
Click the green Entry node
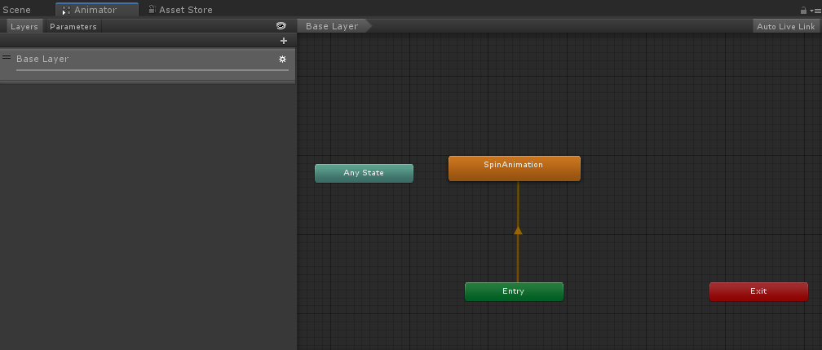[514, 291]
